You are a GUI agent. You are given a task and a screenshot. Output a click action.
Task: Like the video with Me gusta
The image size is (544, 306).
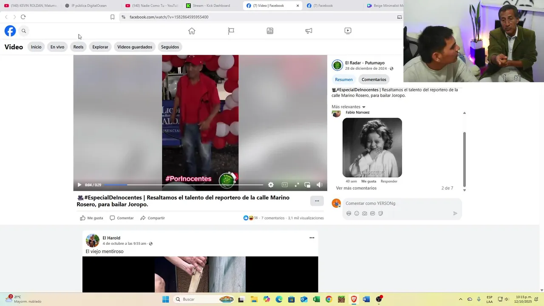(91, 218)
